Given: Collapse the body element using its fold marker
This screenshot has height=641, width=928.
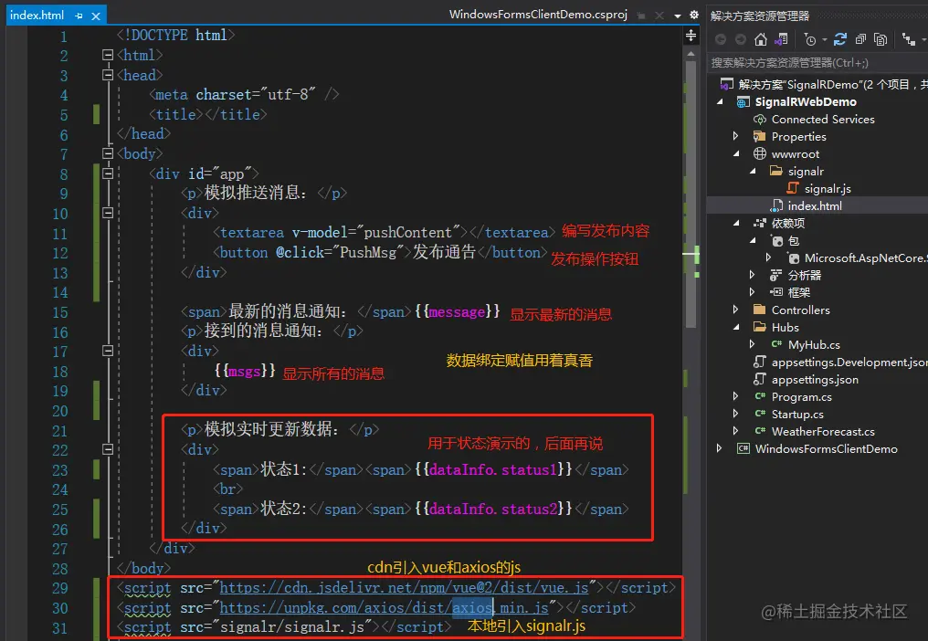Looking at the screenshot, I should click(x=107, y=152).
